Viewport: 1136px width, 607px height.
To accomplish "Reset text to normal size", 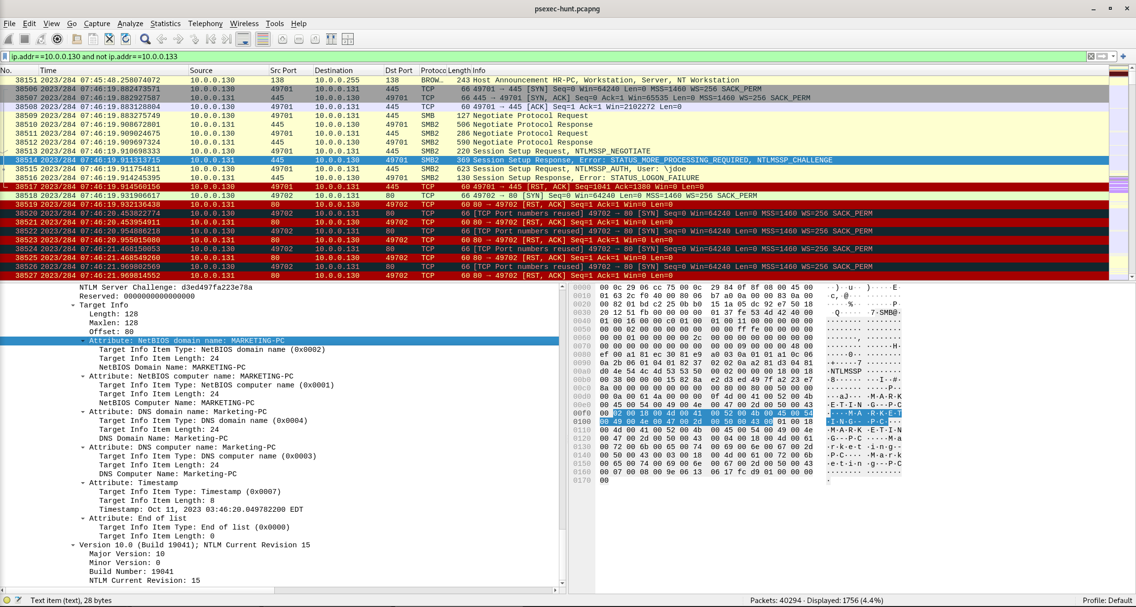I will (315, 39).
